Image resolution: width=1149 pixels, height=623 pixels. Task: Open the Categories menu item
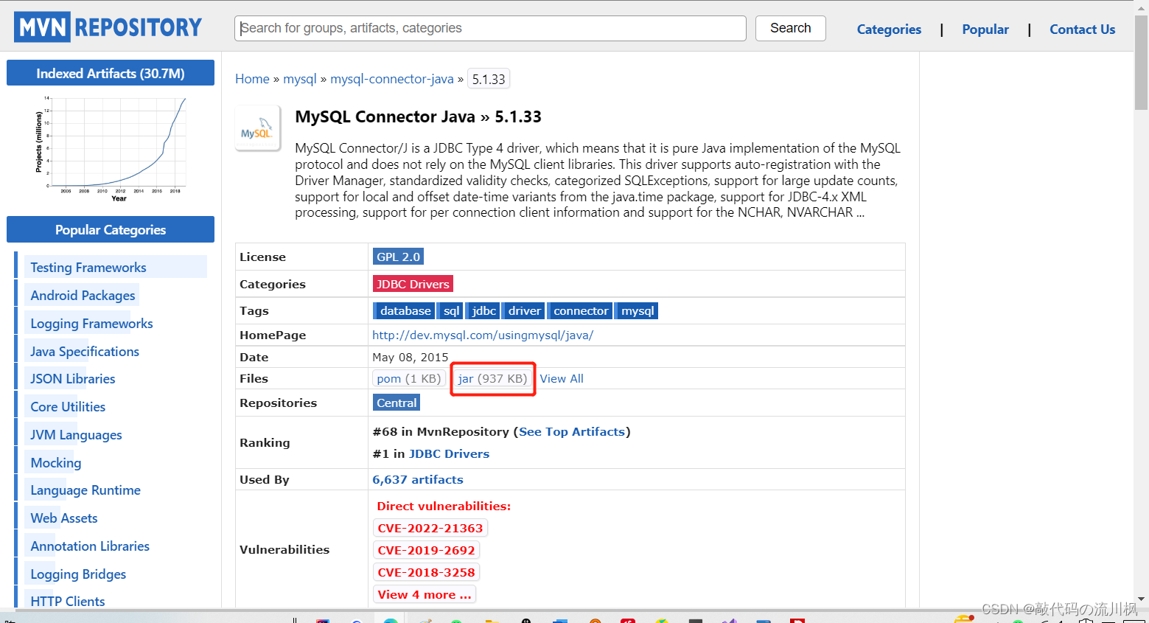889,29
